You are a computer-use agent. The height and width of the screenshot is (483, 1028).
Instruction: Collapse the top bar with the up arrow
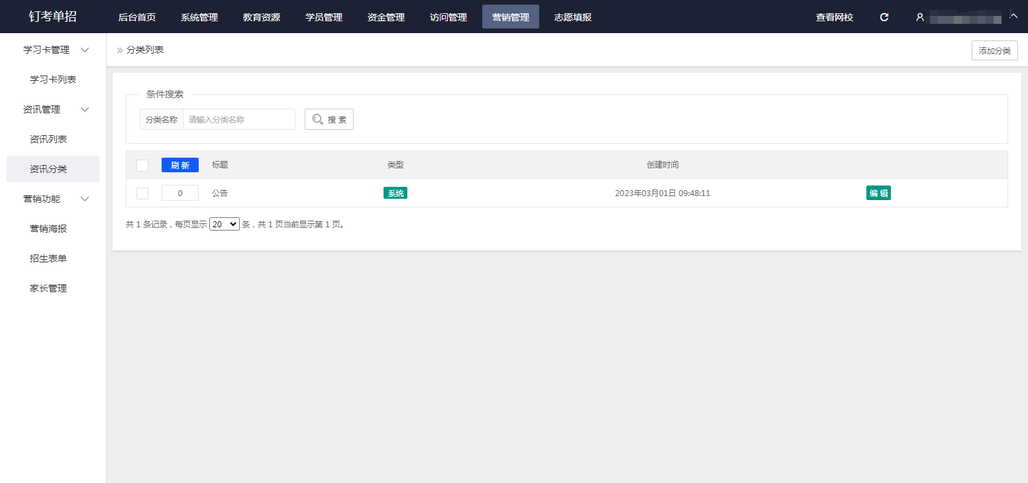tap(1013, 16)
